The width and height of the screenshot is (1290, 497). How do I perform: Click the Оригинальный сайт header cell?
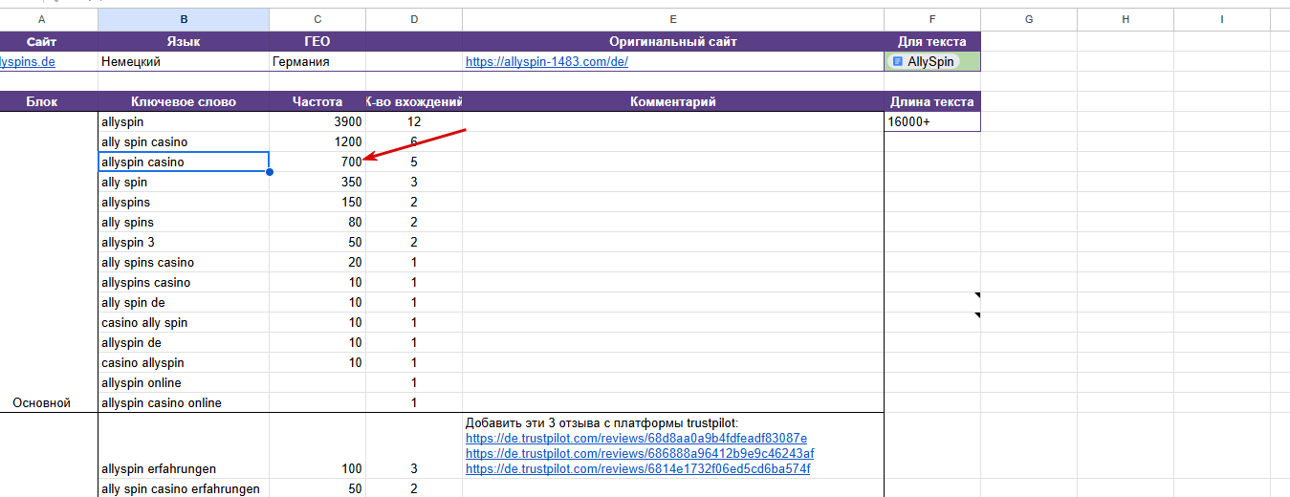(673, 41)
